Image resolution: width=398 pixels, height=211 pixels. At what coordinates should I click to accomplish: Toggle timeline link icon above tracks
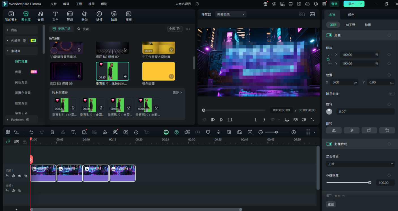(8, 142)
